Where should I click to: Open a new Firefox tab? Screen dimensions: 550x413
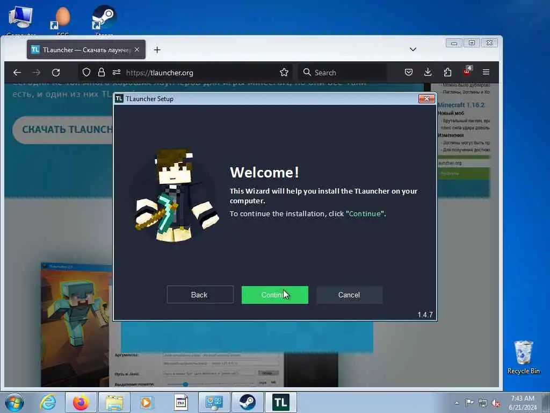[x=157, y=50]
